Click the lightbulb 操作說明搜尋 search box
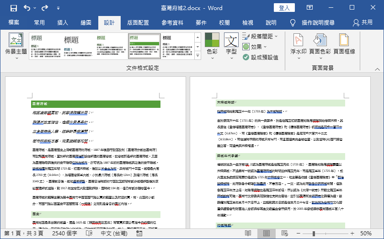384x239 pixels. [312, 22]
